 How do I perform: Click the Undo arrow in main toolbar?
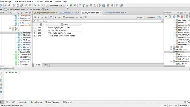5,5
